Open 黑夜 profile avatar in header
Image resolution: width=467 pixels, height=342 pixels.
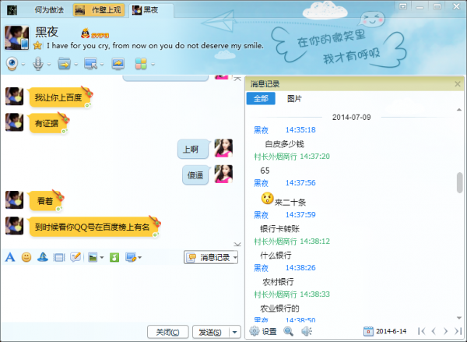(x=17, y=37)
